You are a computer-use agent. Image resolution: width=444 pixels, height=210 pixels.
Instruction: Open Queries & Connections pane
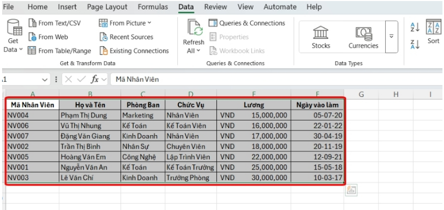[246, 23]
